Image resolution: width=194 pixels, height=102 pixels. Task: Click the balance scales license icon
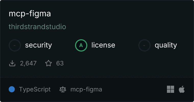point(63,90)
